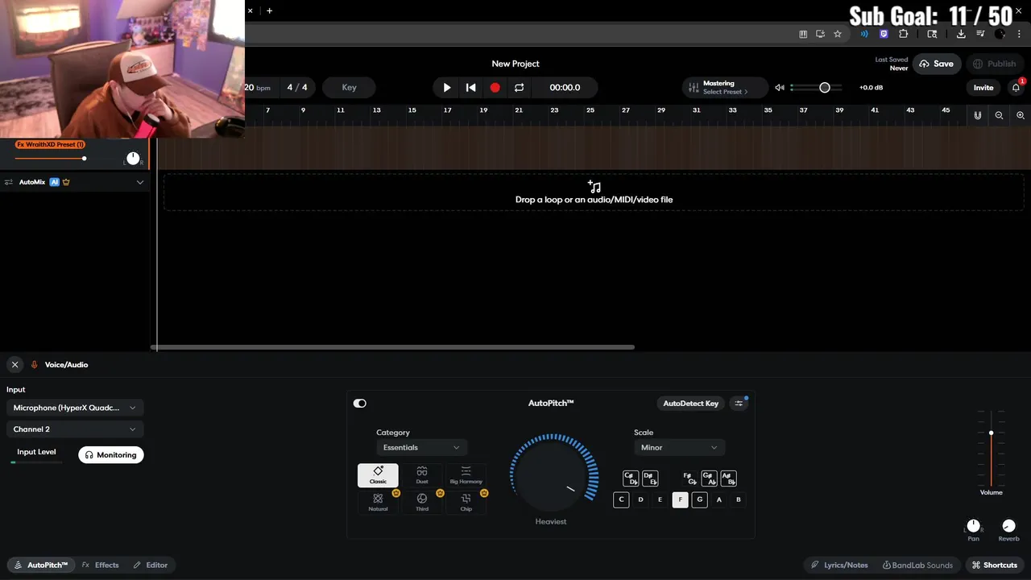
Task: Open the Essentials category dropdown
Action: coord(421,447)
